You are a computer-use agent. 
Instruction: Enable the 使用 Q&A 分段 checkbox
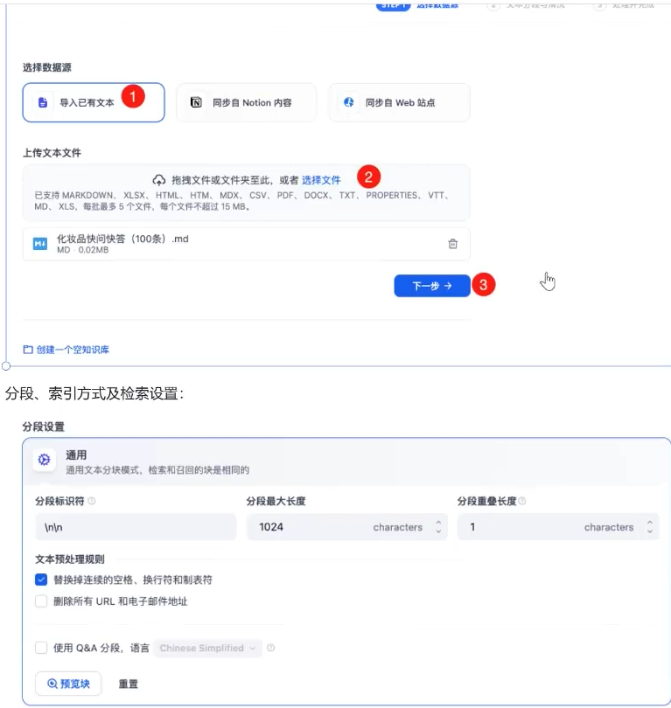pyautogui.click(x=41, y=648)
